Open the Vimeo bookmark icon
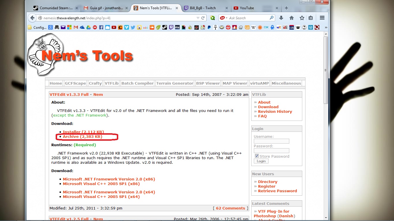 127,28
